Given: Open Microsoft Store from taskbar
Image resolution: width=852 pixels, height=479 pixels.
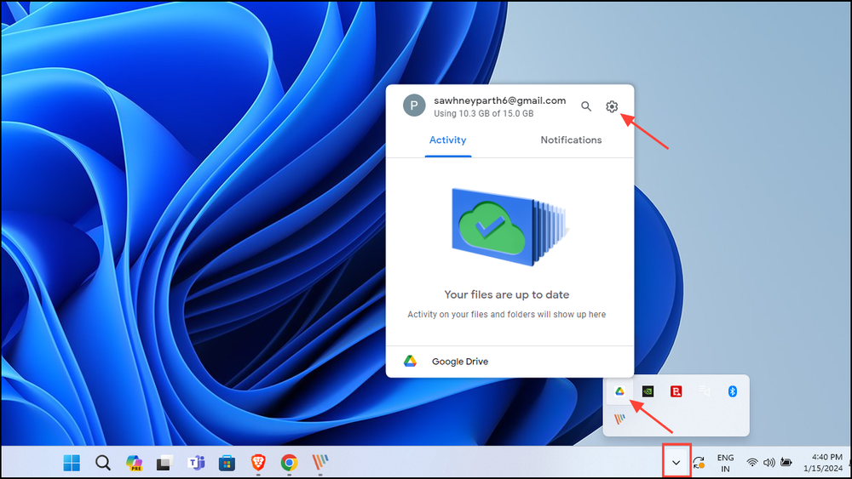Looking at the screenshot, I should point(227,463).
